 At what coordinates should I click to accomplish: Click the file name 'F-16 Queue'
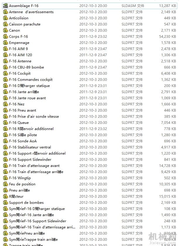[x=19, y=123]
